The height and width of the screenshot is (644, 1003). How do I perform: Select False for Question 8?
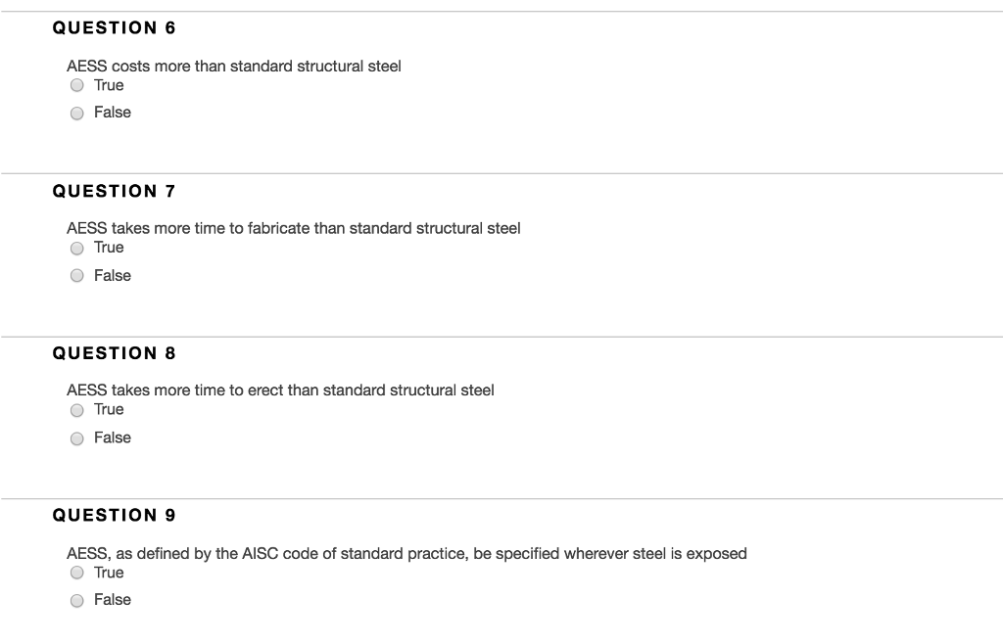click(x=76, y=437)
